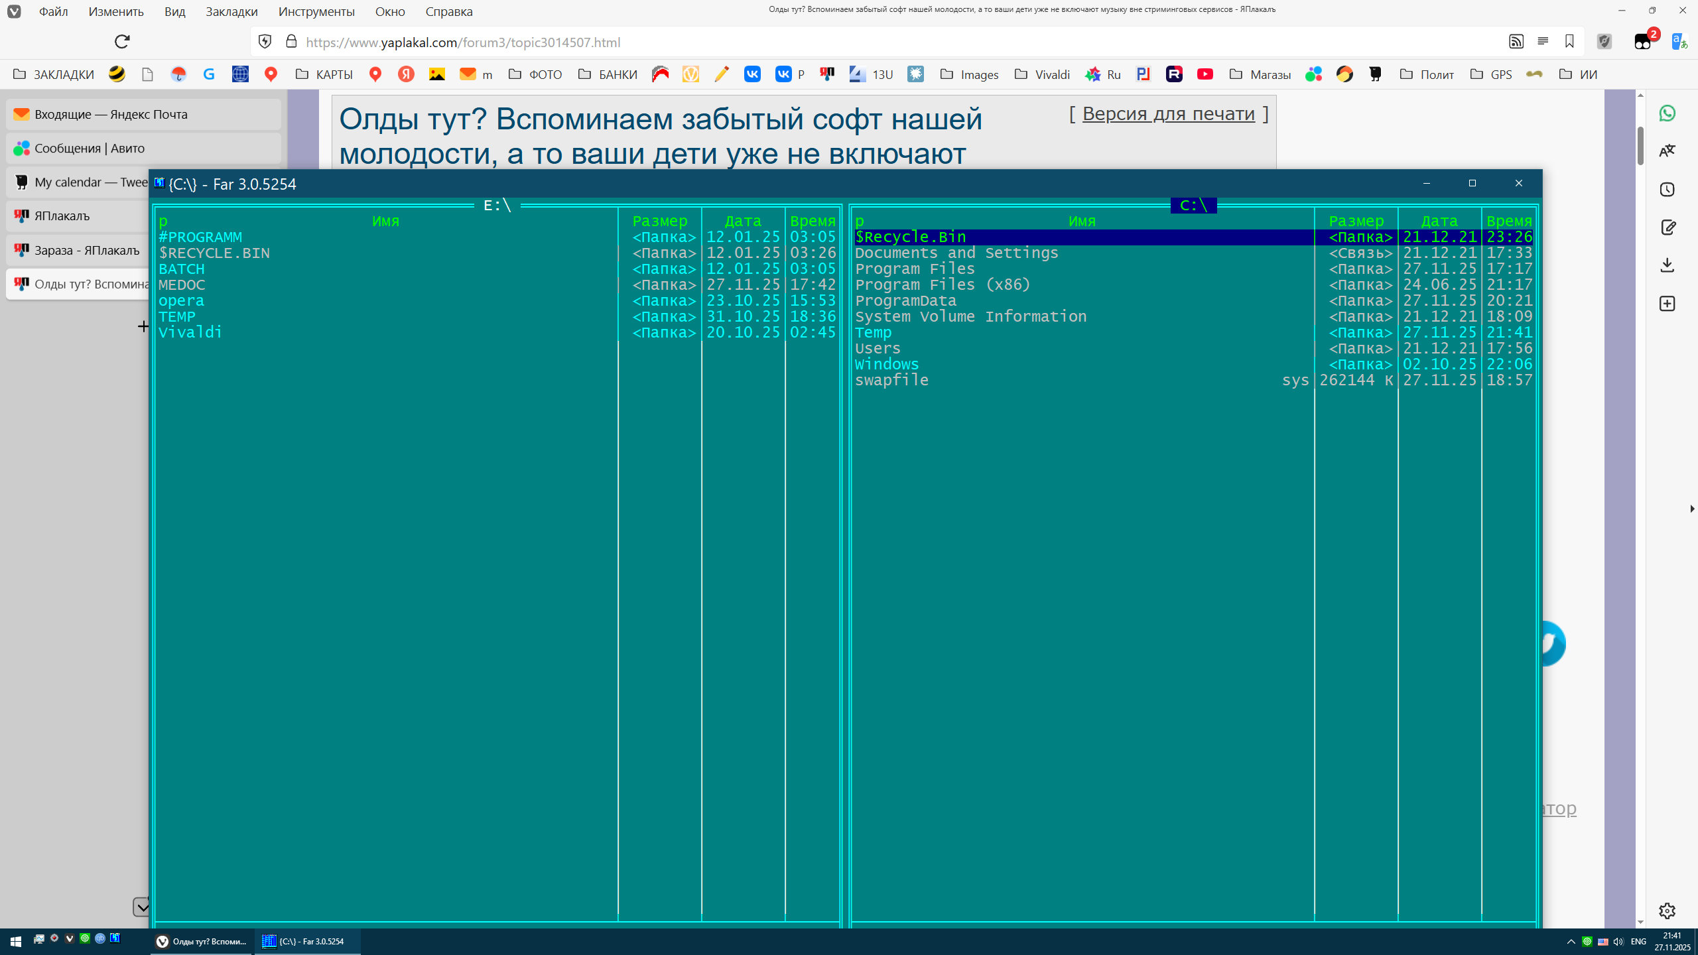Click the page vertical scrollbar thumb

1640,145
